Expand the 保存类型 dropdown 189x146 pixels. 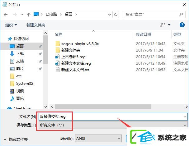185,125
